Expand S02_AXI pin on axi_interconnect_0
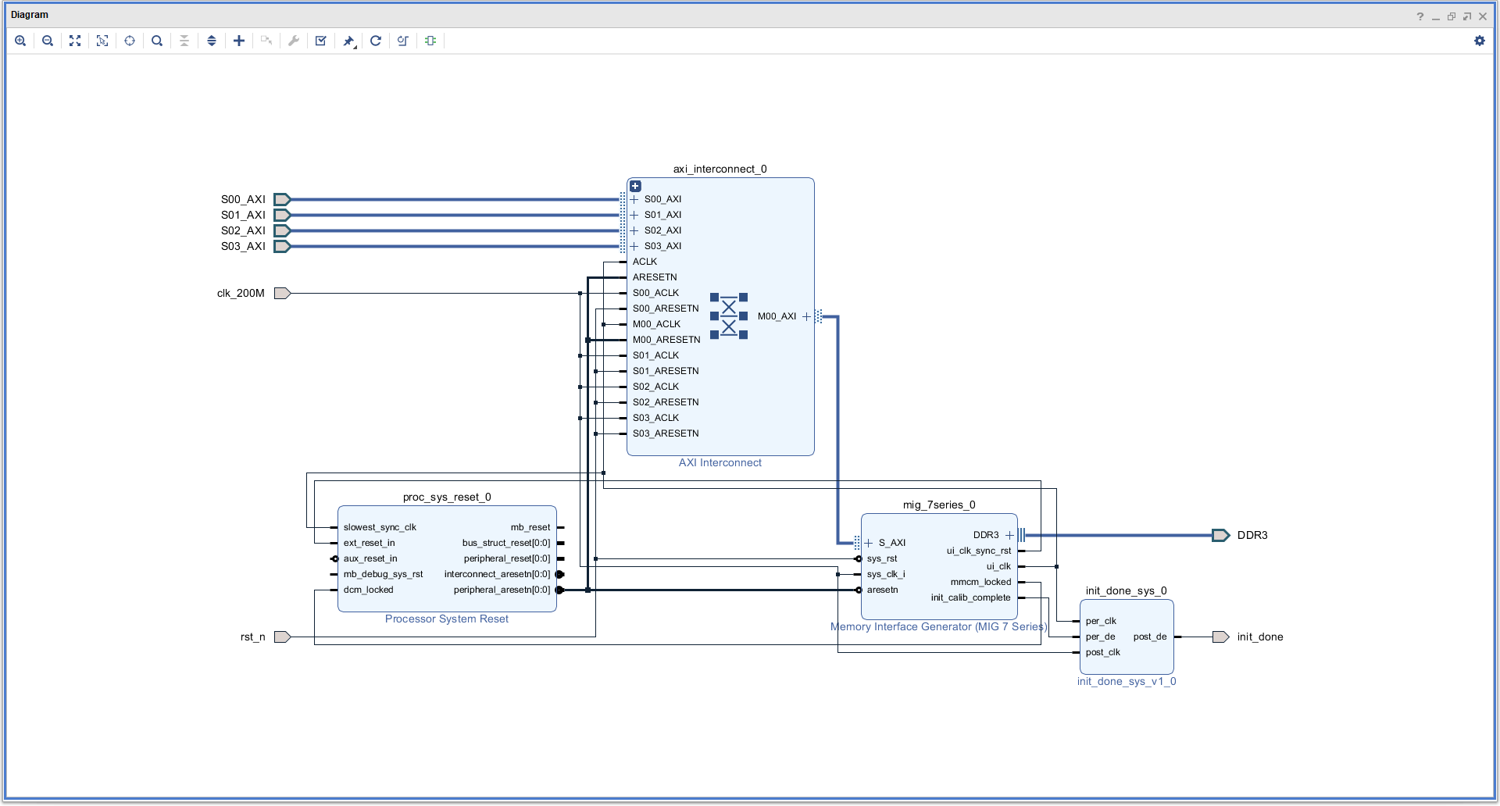Screen dimensions: 1500x806 click(x=634, y=230)
